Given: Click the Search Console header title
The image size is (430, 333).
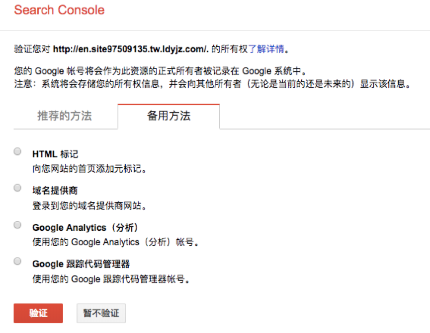Looking at the screenshot, I should [59, 10].
